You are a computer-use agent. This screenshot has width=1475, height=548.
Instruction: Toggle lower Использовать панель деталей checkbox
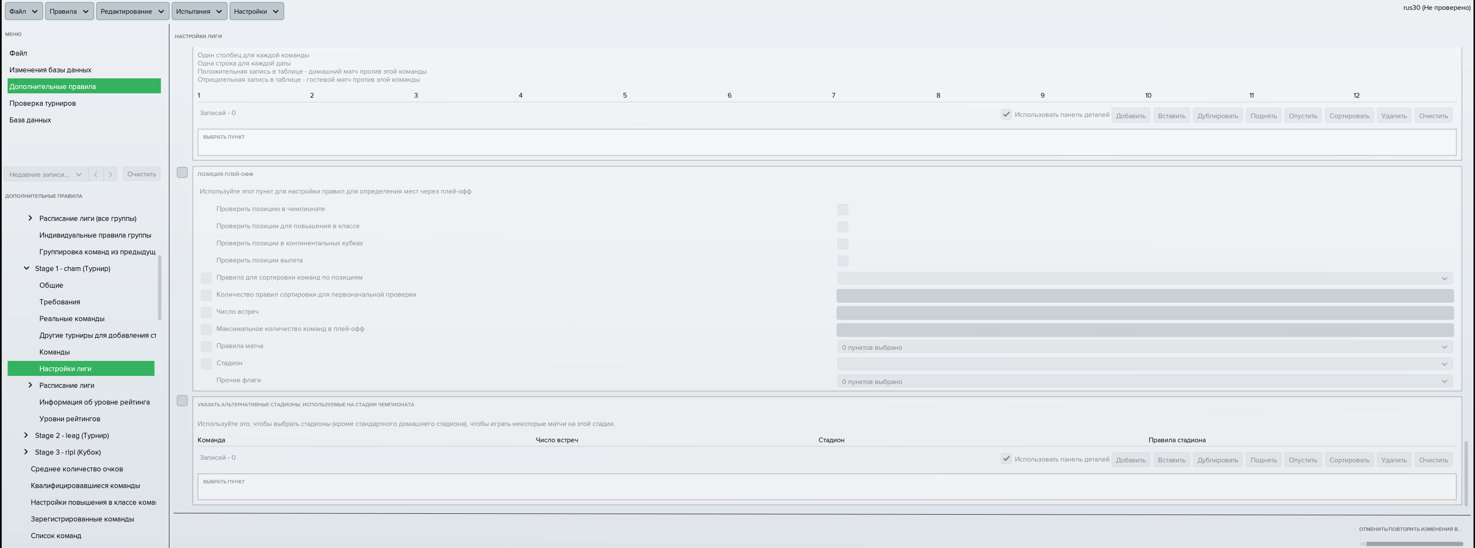click(1006, 459)
